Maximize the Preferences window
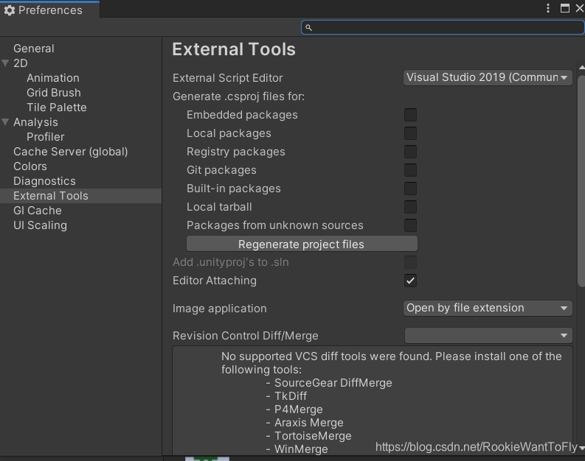The height and width of the screenshot is (461, 585). coord(565,8)
